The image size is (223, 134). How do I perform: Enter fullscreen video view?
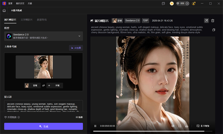tap(180, 126)
